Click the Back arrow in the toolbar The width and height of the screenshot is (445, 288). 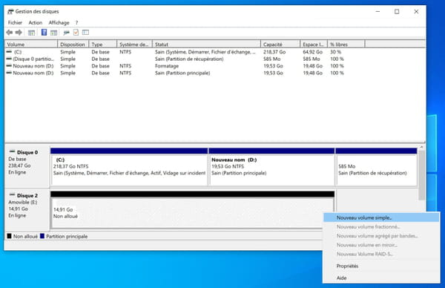pyautogui.click(x=10, y=33)
